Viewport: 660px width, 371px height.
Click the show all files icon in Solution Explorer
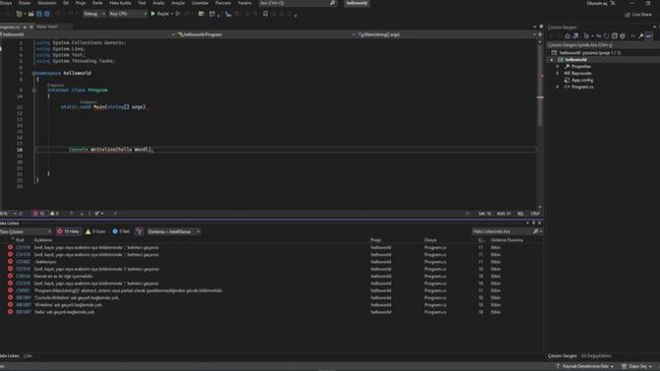coord(623,36)
